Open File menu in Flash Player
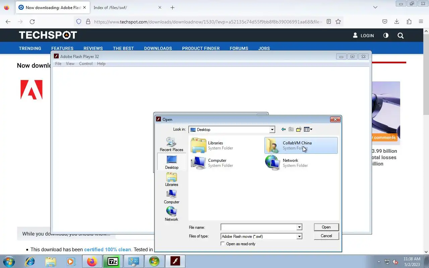Image resolution: width=429 pixels, height=268 pixels. tap(58, 64)
